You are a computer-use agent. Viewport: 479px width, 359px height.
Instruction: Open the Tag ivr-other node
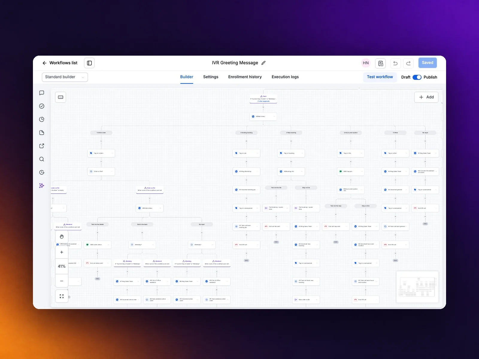point(395,153)
